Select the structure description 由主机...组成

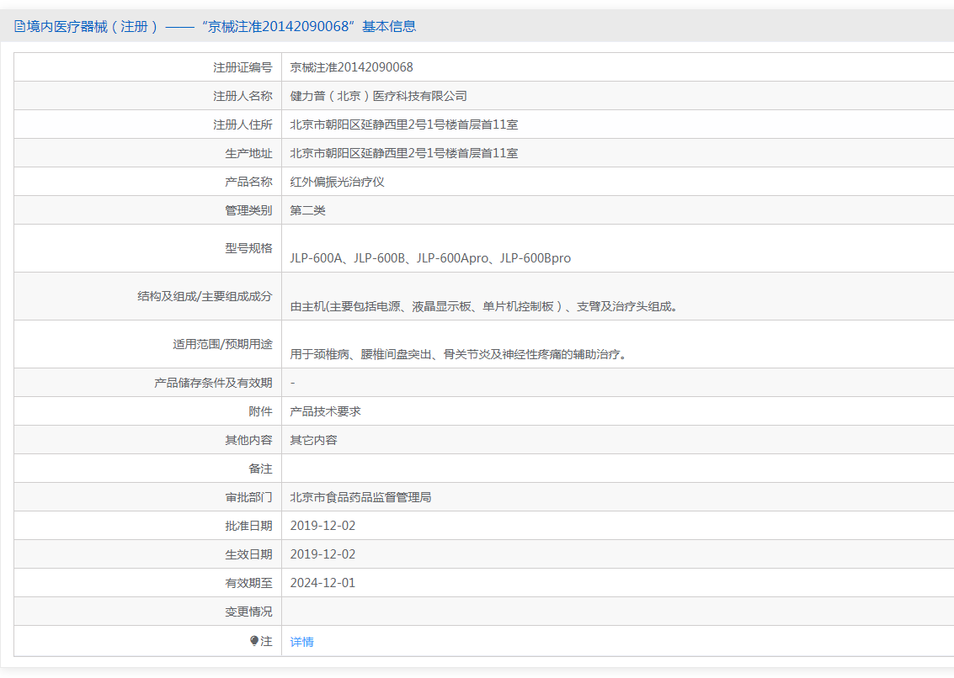tap(483, 306)
